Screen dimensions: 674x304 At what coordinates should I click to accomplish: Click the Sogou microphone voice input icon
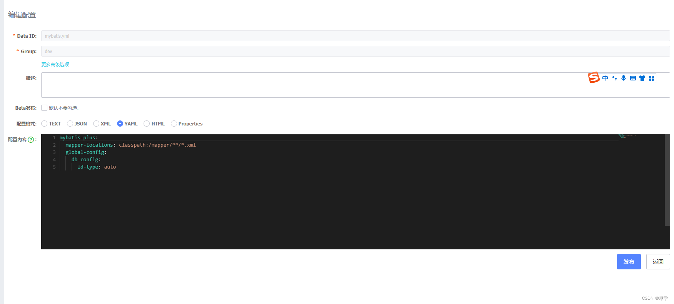(x=624, y=78)
